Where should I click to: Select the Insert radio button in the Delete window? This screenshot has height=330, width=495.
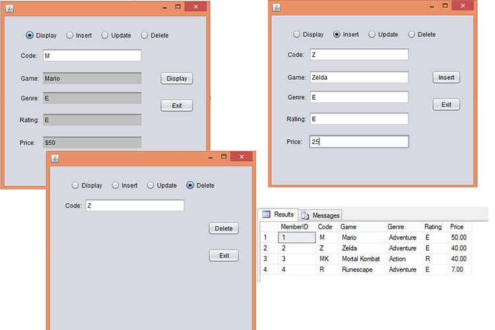pos(115,185)
